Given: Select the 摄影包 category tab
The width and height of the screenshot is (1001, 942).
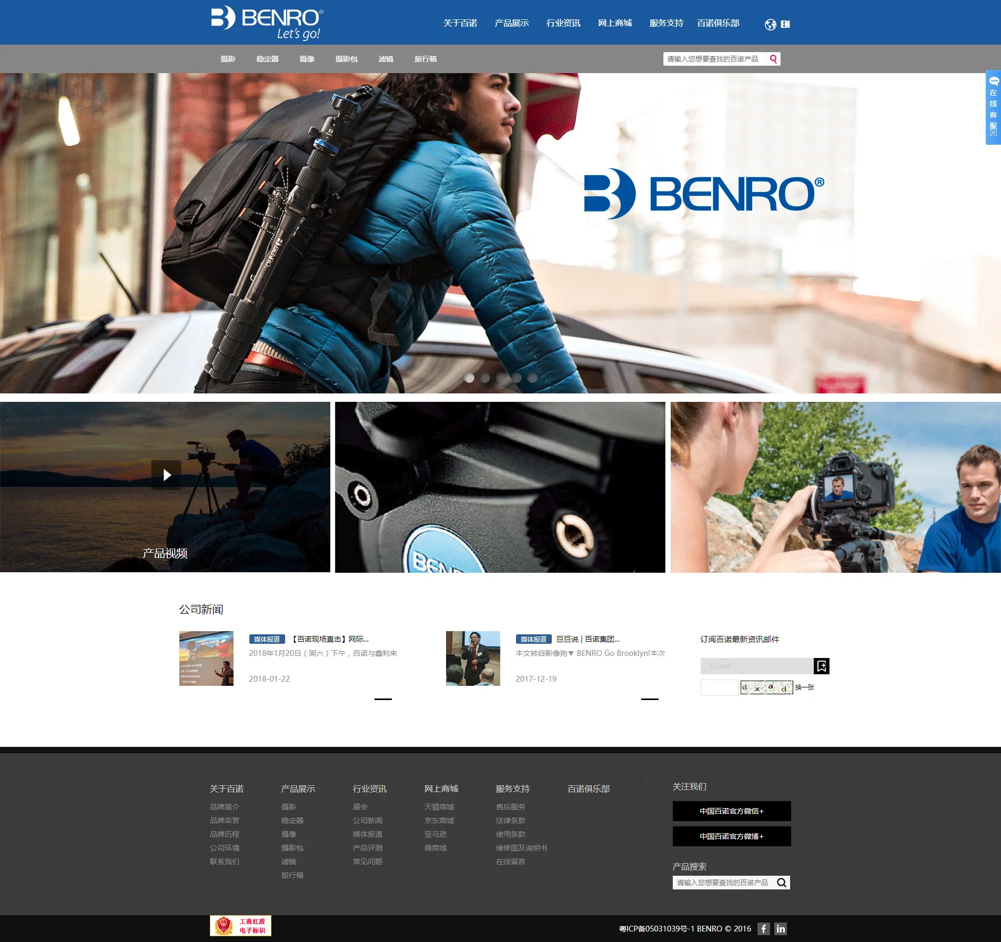Looking at the screenshot, I should (x=346, y=59).
